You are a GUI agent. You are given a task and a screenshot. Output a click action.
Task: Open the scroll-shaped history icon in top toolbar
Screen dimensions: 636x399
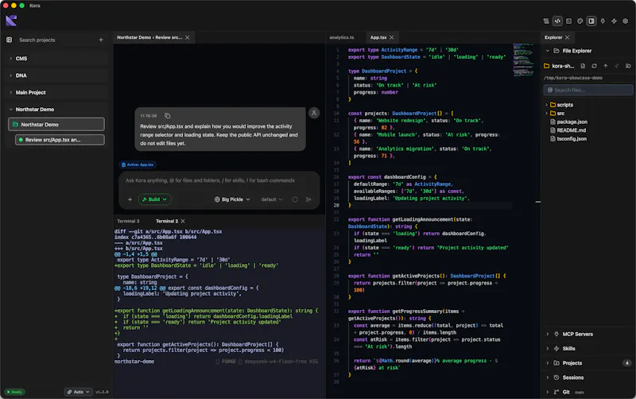point(546,21)
